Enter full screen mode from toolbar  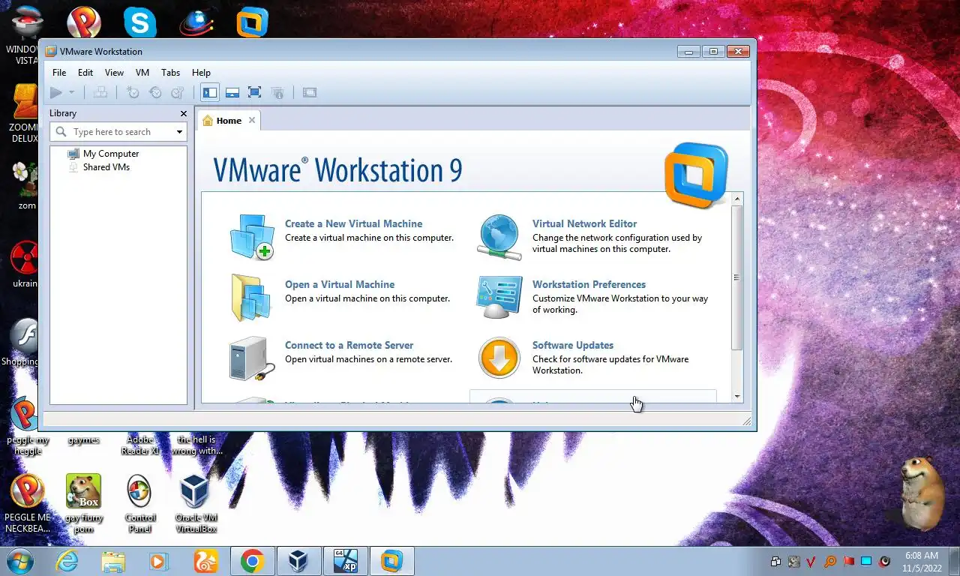254,92
